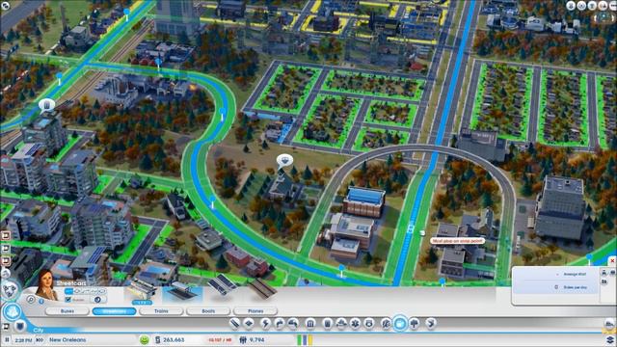The width and height of the screenshot is (617, 347).
Task: Toggle the checkbox in the Streetcars panel
Action: coord(67,300)
